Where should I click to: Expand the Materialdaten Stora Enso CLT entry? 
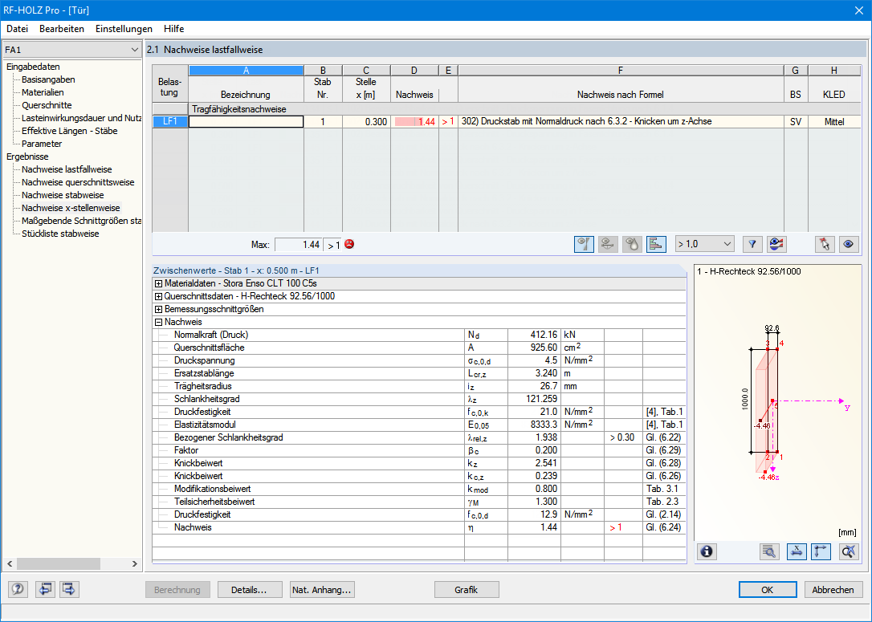[157, 283]
